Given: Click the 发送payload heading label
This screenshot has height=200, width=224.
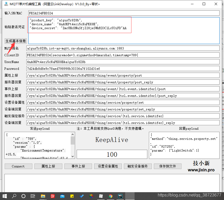Looking at the screenshot, I should click(40, 129).
